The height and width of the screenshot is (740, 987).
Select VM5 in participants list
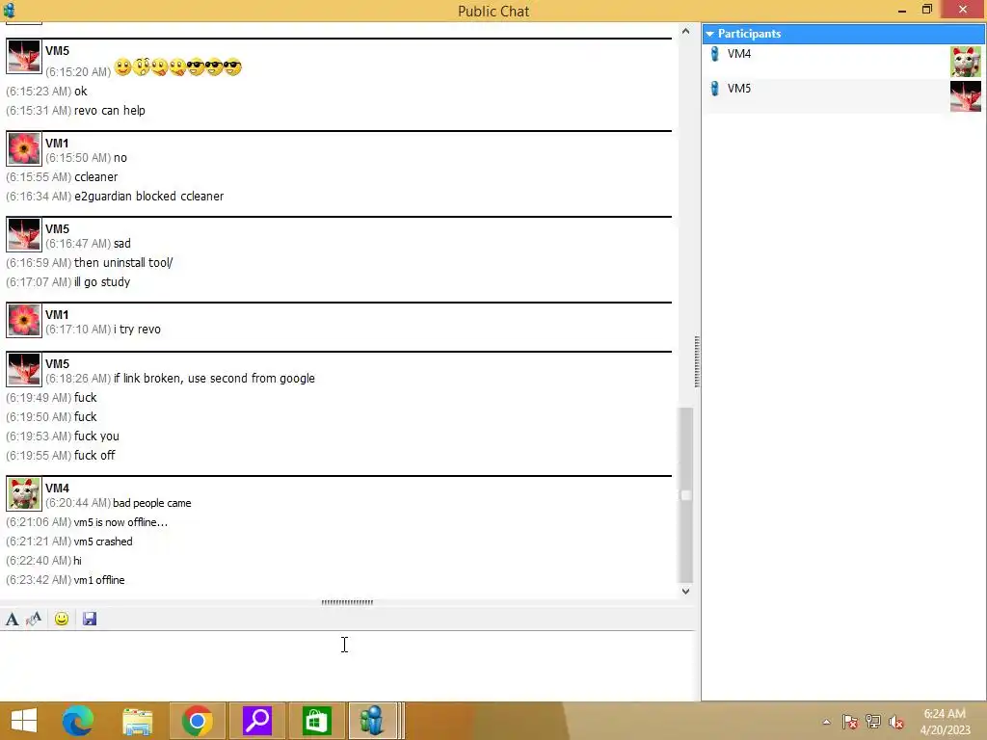[x=843, y=96]
